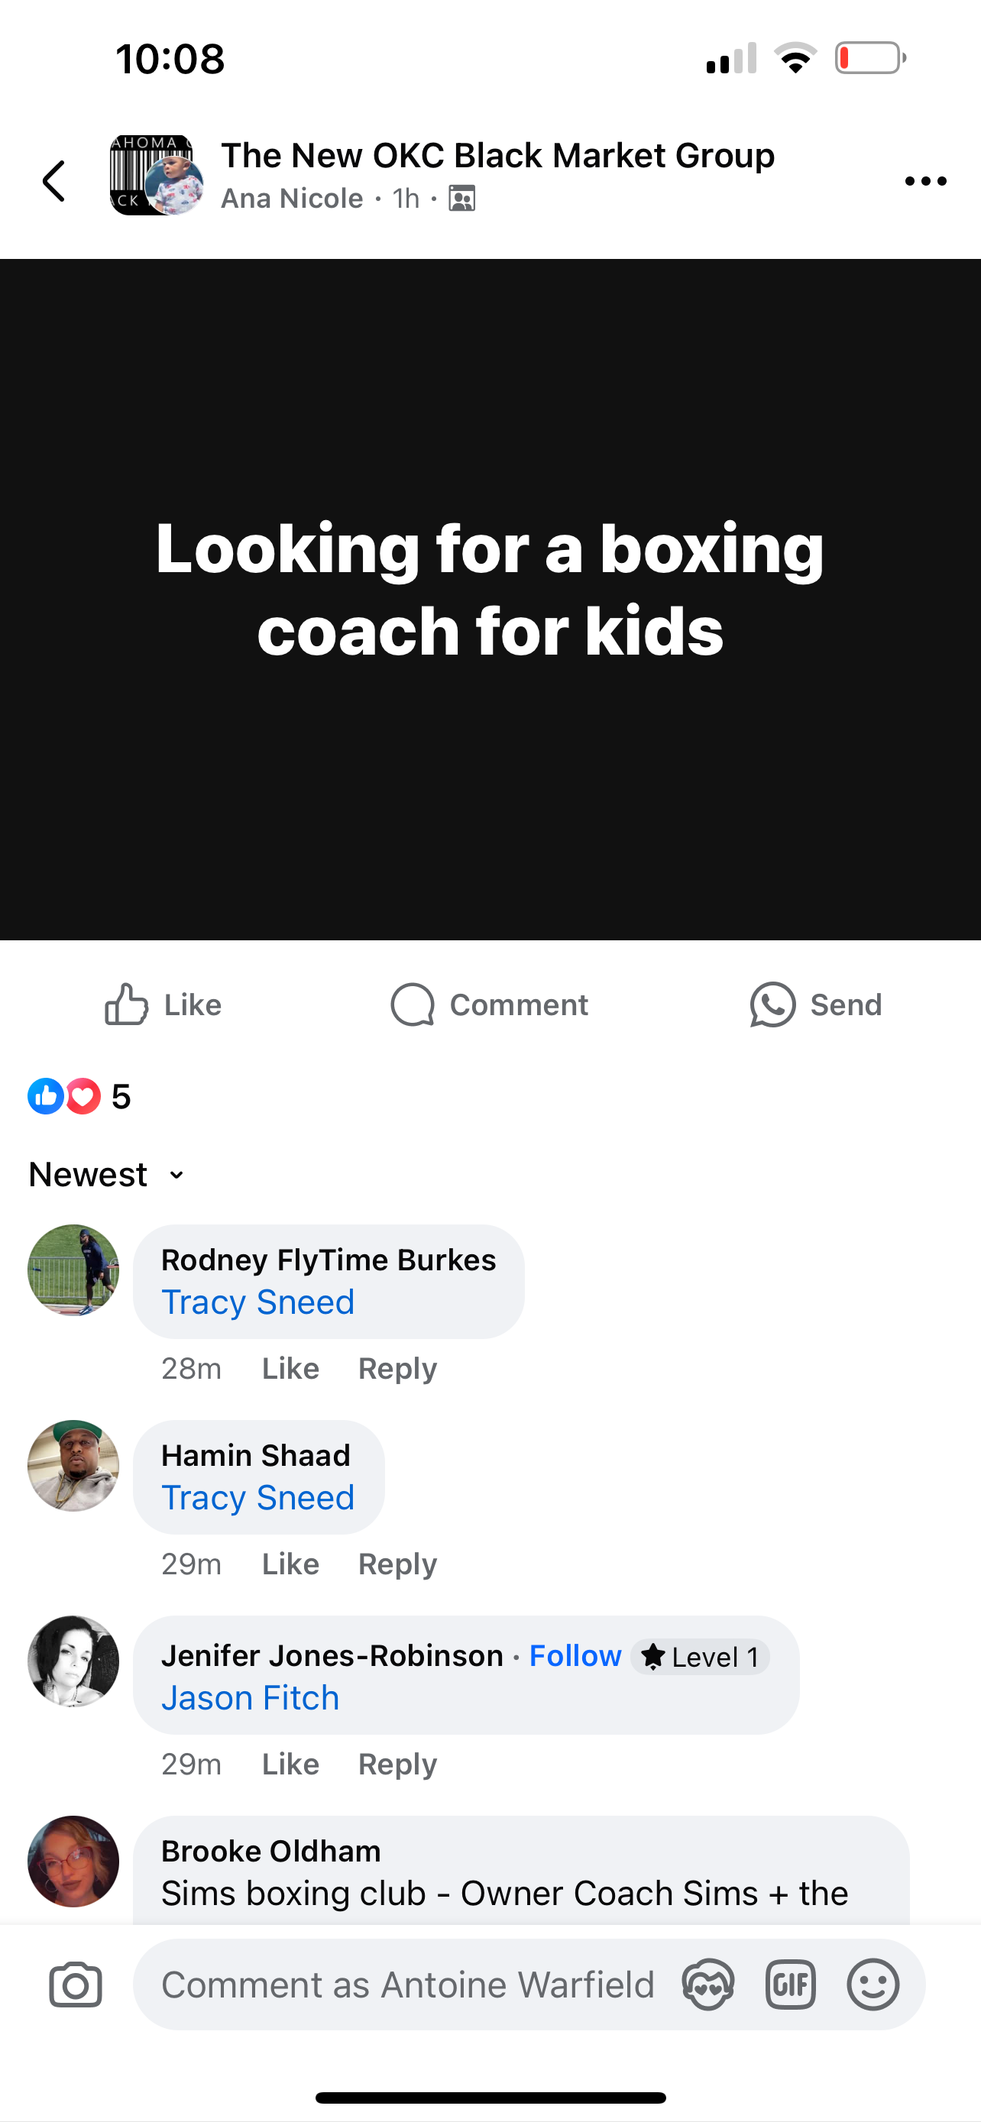Screen dimensions: 981x2122
Task: Open the three-dot post options menu
Action: pyautogui.click(x=925, y=181)
